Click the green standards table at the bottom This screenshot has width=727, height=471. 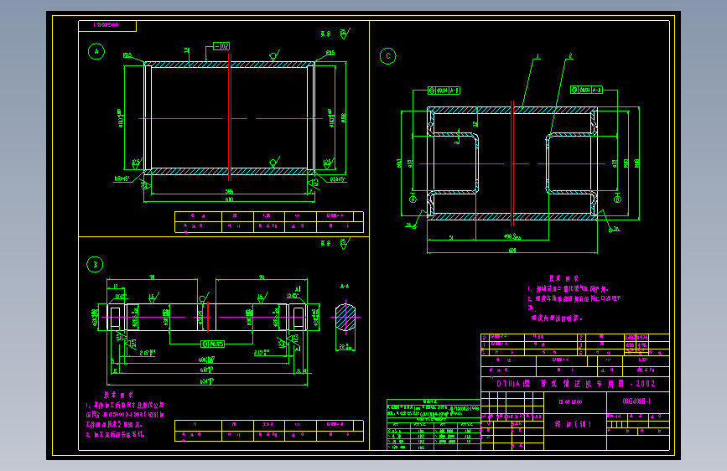[x=434, y=424]
